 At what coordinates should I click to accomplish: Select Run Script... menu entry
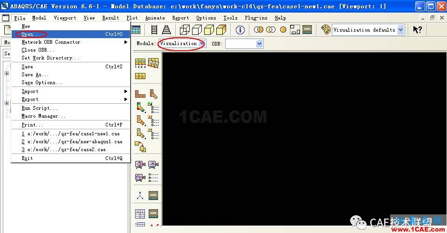(71, 108)
